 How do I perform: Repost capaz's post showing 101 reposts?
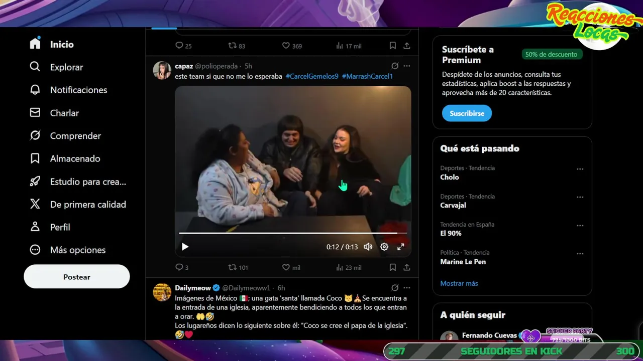point(238,267)
